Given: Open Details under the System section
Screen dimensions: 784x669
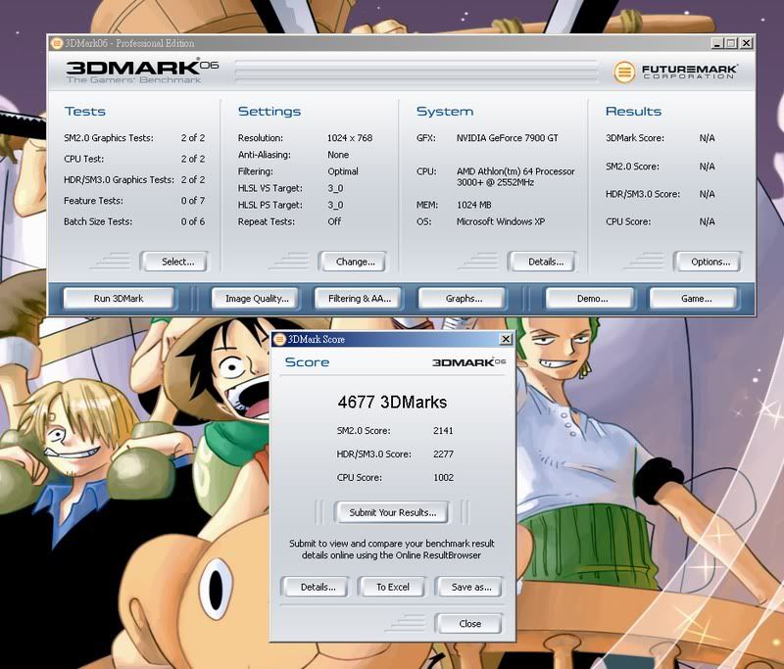Looking at the screenshot, I should (546, 262).
